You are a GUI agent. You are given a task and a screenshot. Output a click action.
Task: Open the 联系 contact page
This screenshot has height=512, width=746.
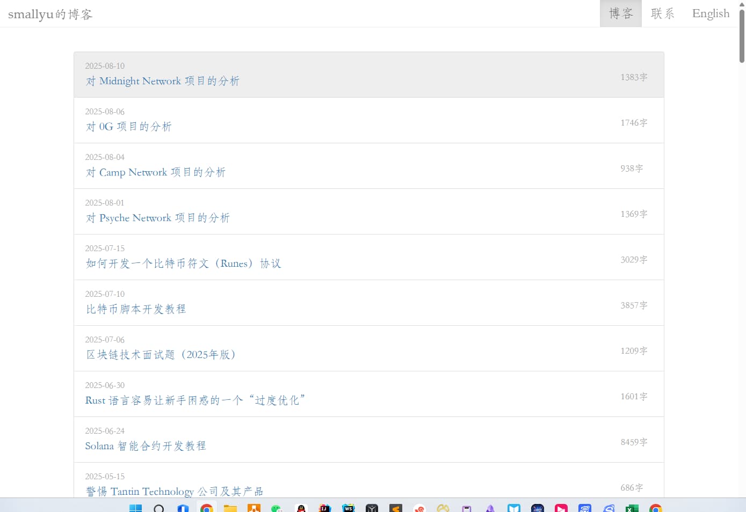coord(662,13)
